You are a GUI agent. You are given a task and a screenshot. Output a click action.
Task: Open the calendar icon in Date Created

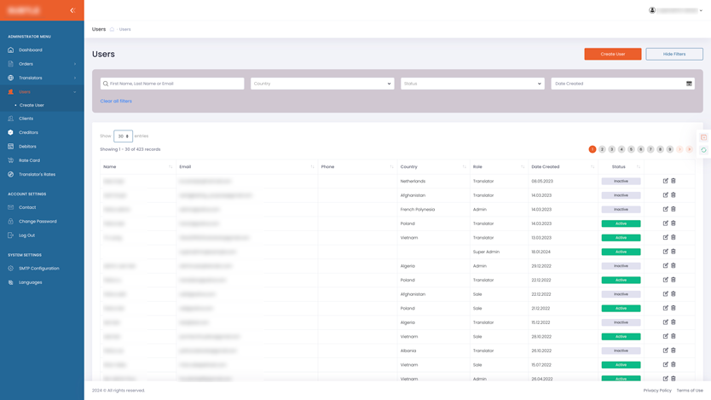point(689,84)
